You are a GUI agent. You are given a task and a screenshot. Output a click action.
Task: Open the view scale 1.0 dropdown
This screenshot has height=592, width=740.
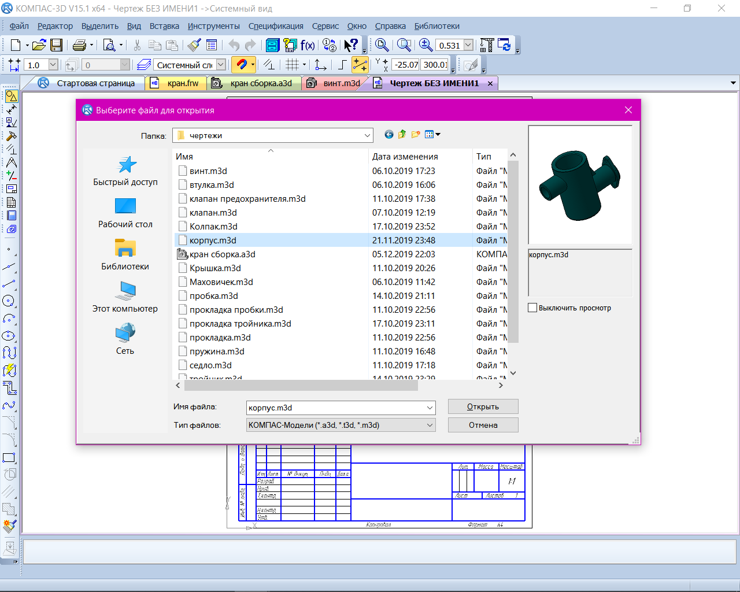click(53, 65)
